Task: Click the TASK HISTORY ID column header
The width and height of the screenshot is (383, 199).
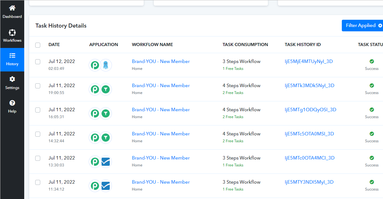Action: (303, 45)
